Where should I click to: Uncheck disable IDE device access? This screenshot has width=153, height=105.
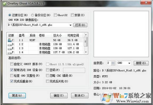coord(11,70)
